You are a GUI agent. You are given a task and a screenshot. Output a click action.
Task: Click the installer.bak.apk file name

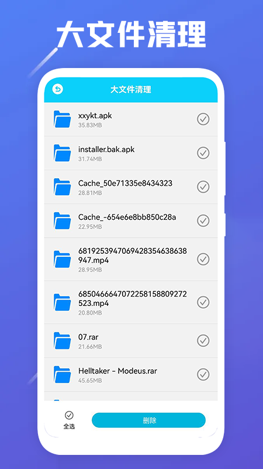pos(106,149)
